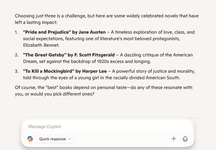
Task: Click the "Pride and Prejudice" by Jane Austen title
Action: [x=64, y=32]
